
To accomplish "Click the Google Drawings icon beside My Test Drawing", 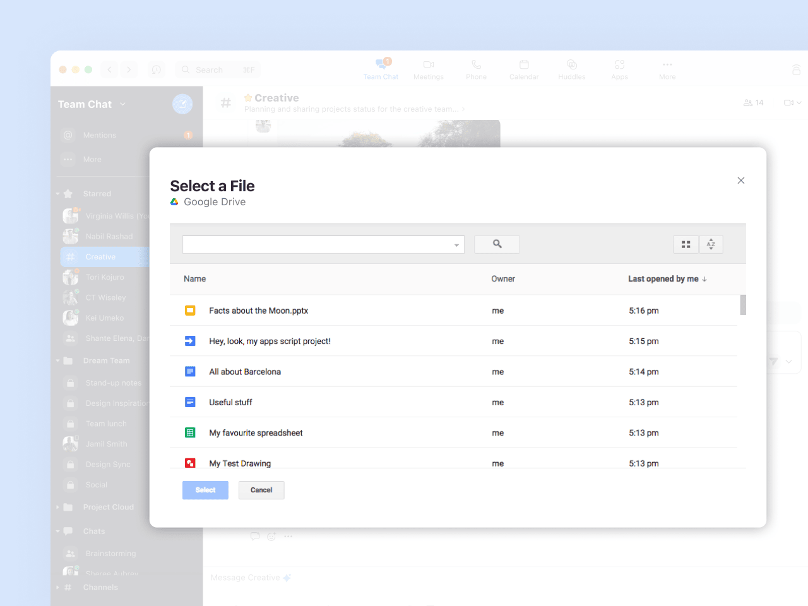I will coord(190,463).
